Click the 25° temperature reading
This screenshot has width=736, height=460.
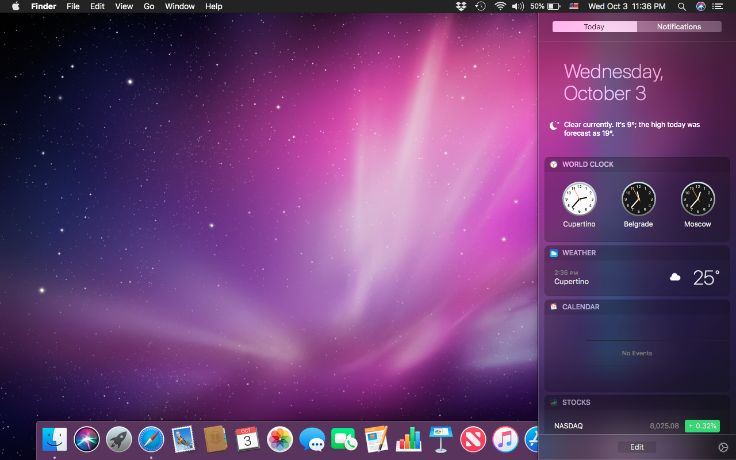coord(706,278)
